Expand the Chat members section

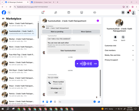point(119,51)
